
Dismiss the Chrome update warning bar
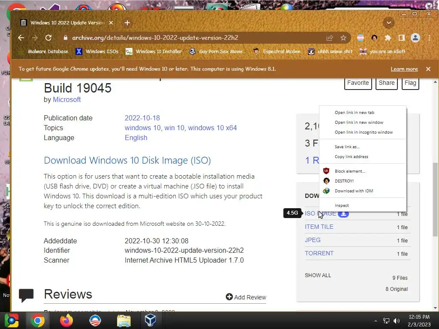pyautogui.click(x=428, y=69)
